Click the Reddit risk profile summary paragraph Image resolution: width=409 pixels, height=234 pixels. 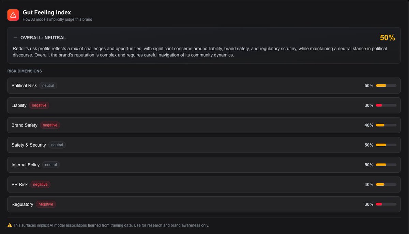pos(200,52)
